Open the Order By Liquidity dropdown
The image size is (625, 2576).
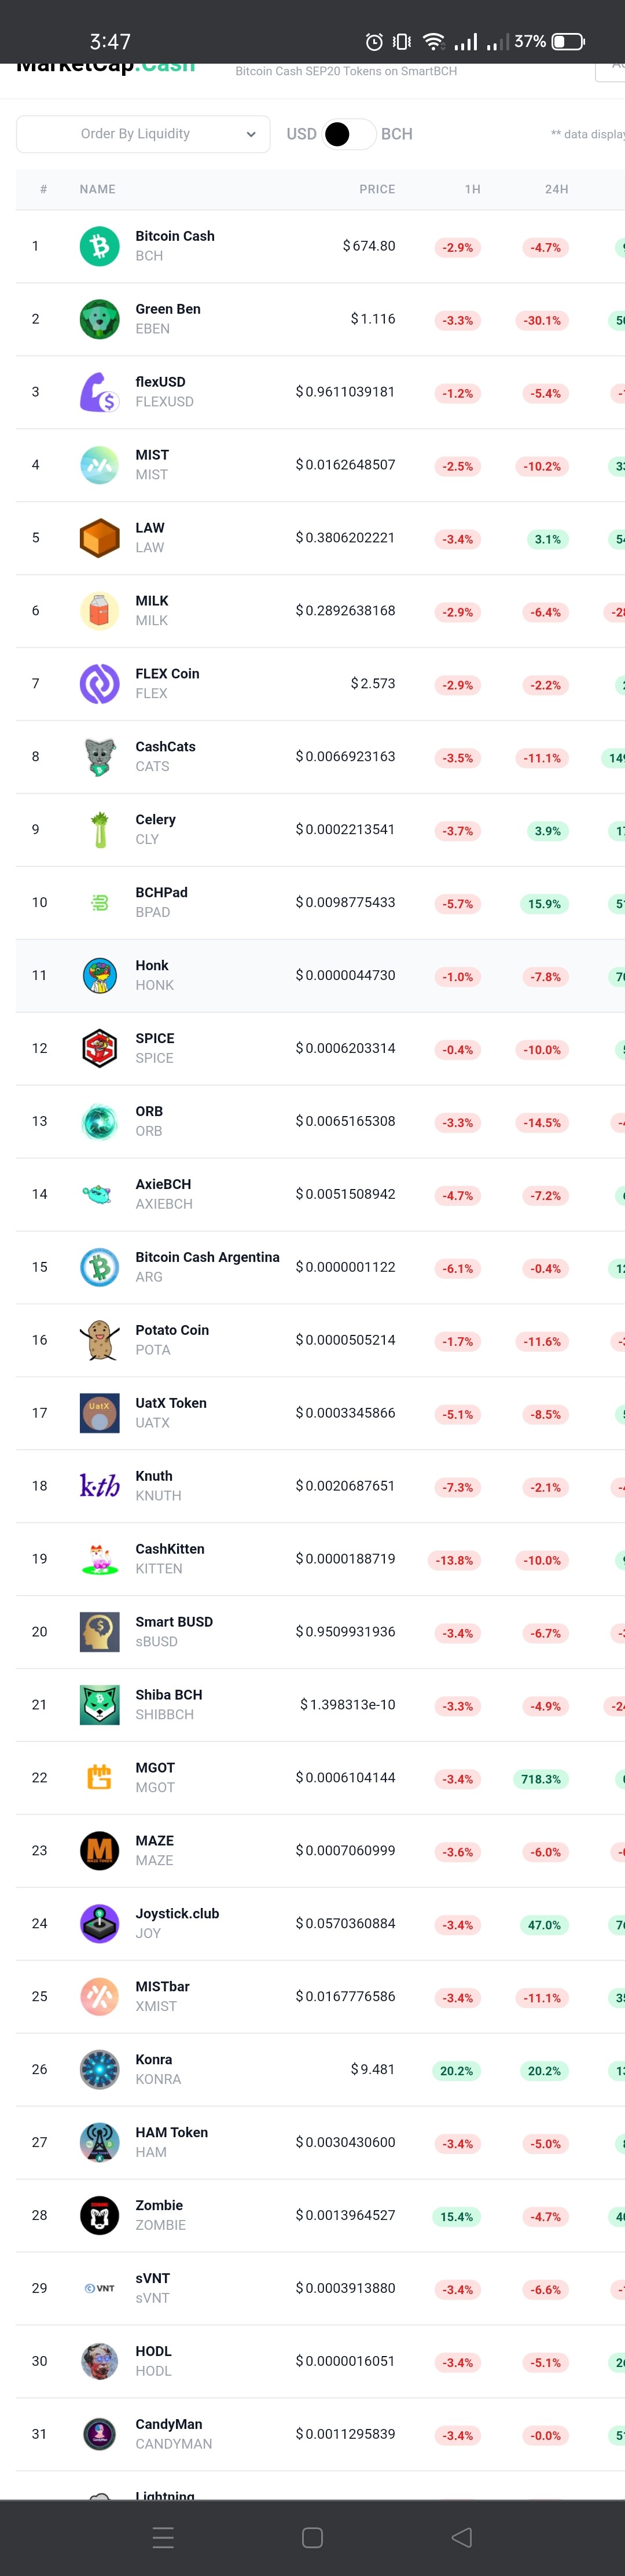[x=143, y=134]
